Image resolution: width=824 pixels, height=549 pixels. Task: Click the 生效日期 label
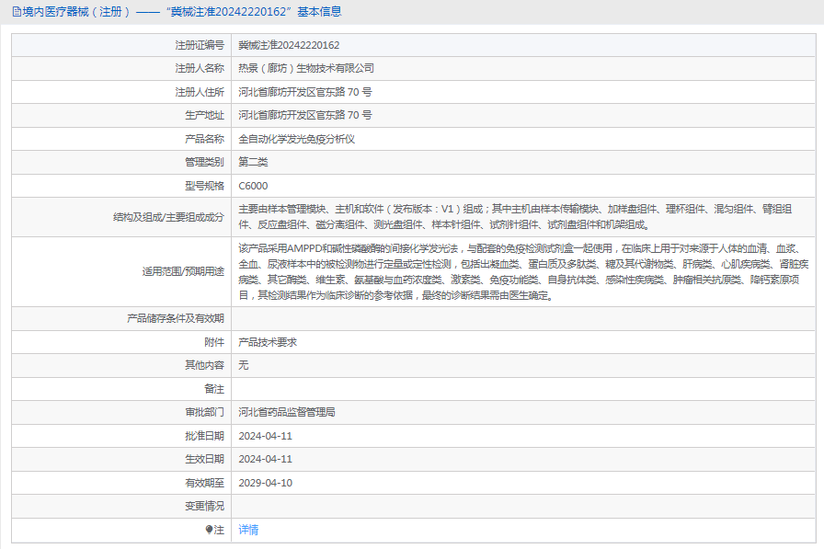(x=204, y=459)
